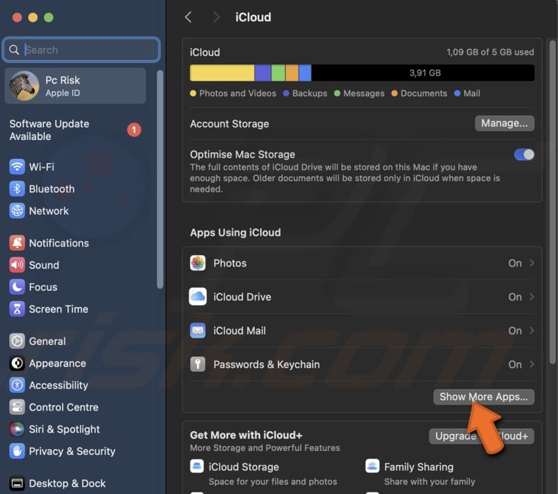
Task: Expand the Photos On chevron
Action: 532,263
